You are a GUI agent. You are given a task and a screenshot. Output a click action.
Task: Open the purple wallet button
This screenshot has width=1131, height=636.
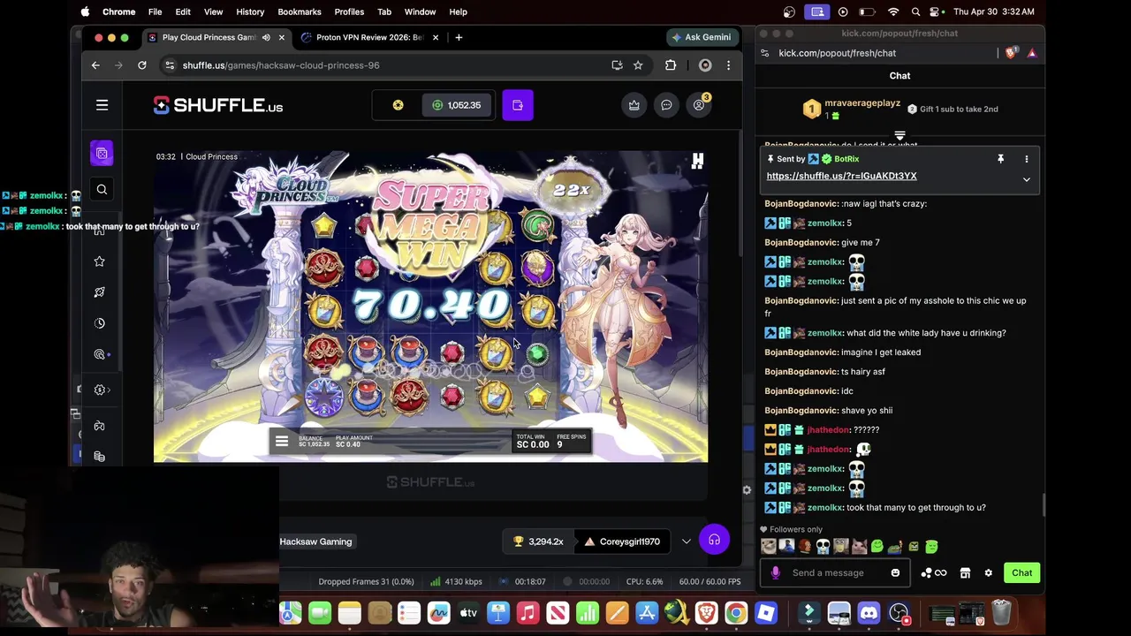pos(518,105)
